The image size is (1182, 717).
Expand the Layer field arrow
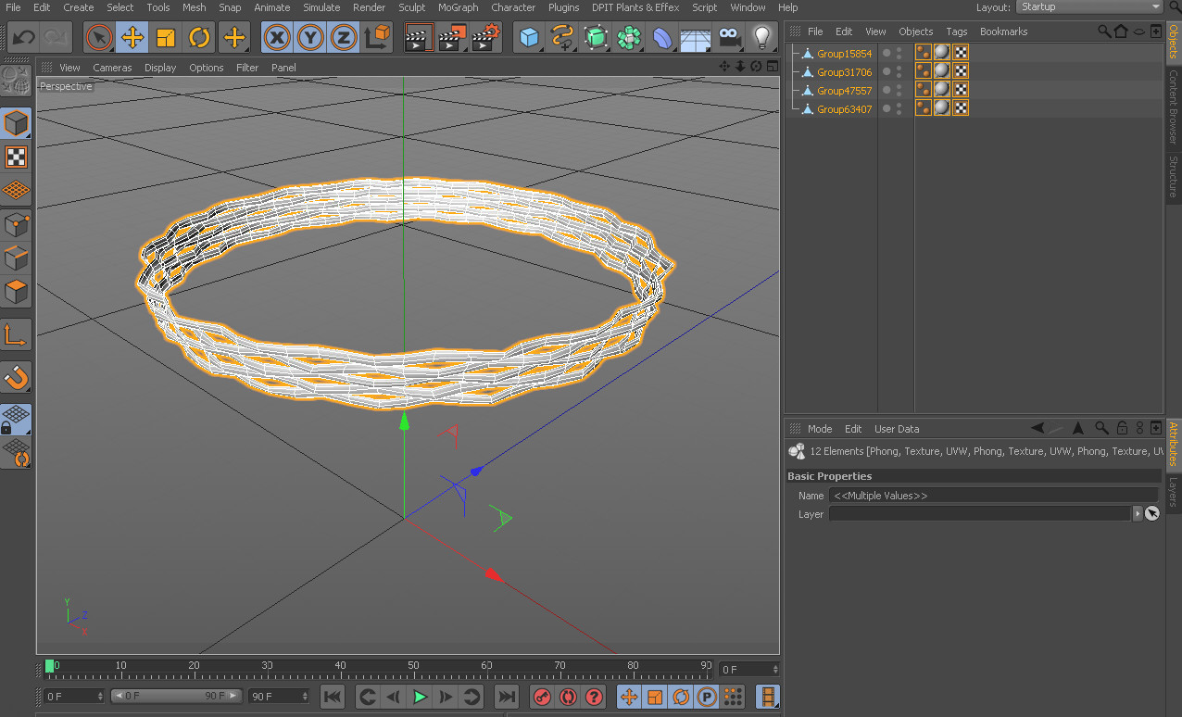(x=1138, y=514)
